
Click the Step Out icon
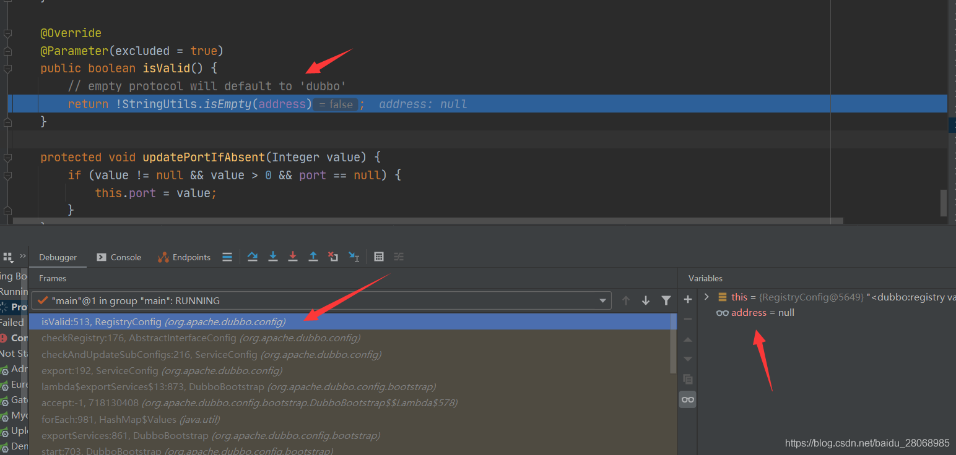tap(313, 257)
